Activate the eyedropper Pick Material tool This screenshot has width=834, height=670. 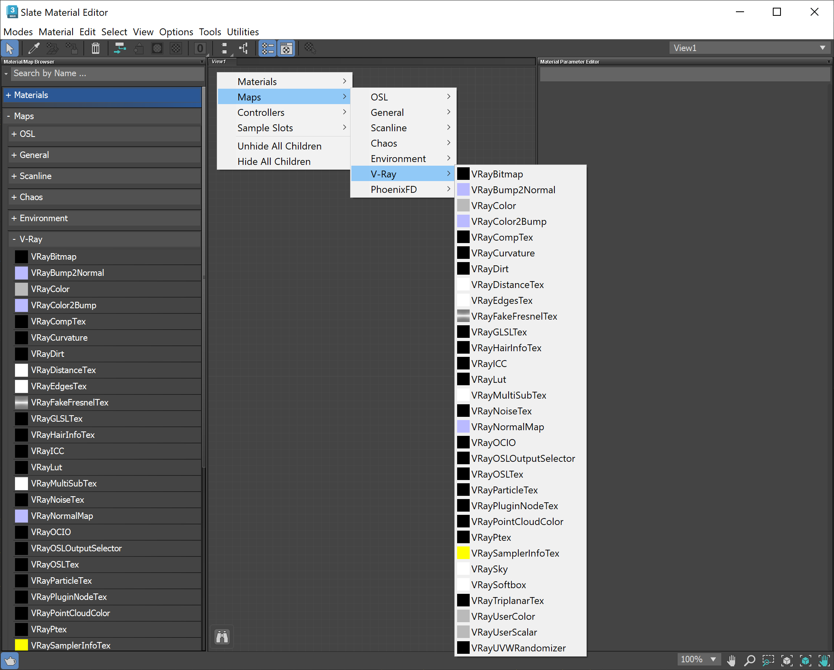[34, 48]
